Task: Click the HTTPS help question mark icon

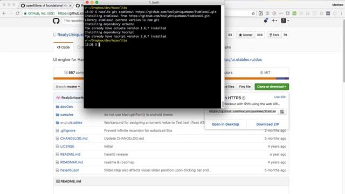Action: pyautogui.click(x=244, y=98)
